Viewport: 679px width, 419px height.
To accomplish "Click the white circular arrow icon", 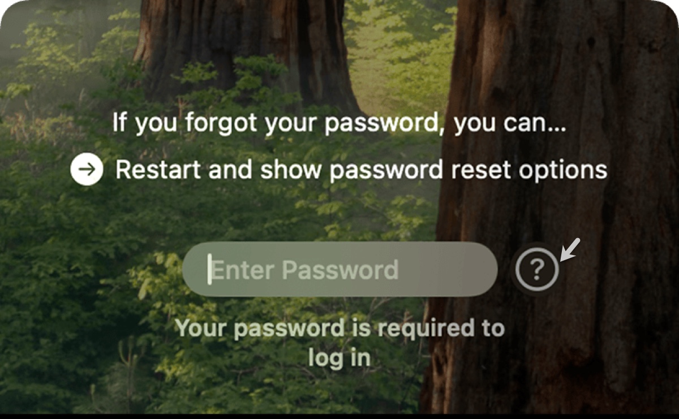I will point(87,170).
